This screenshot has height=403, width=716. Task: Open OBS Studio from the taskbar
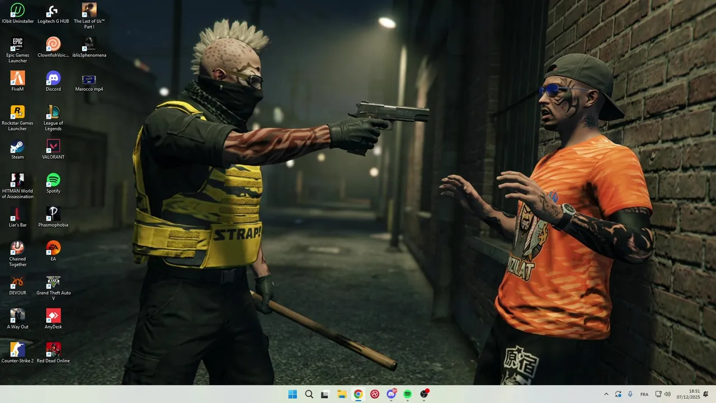424,394
